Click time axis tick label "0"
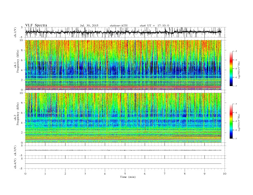The width and height of the screenshot is (253, 195). pos(25,174)
